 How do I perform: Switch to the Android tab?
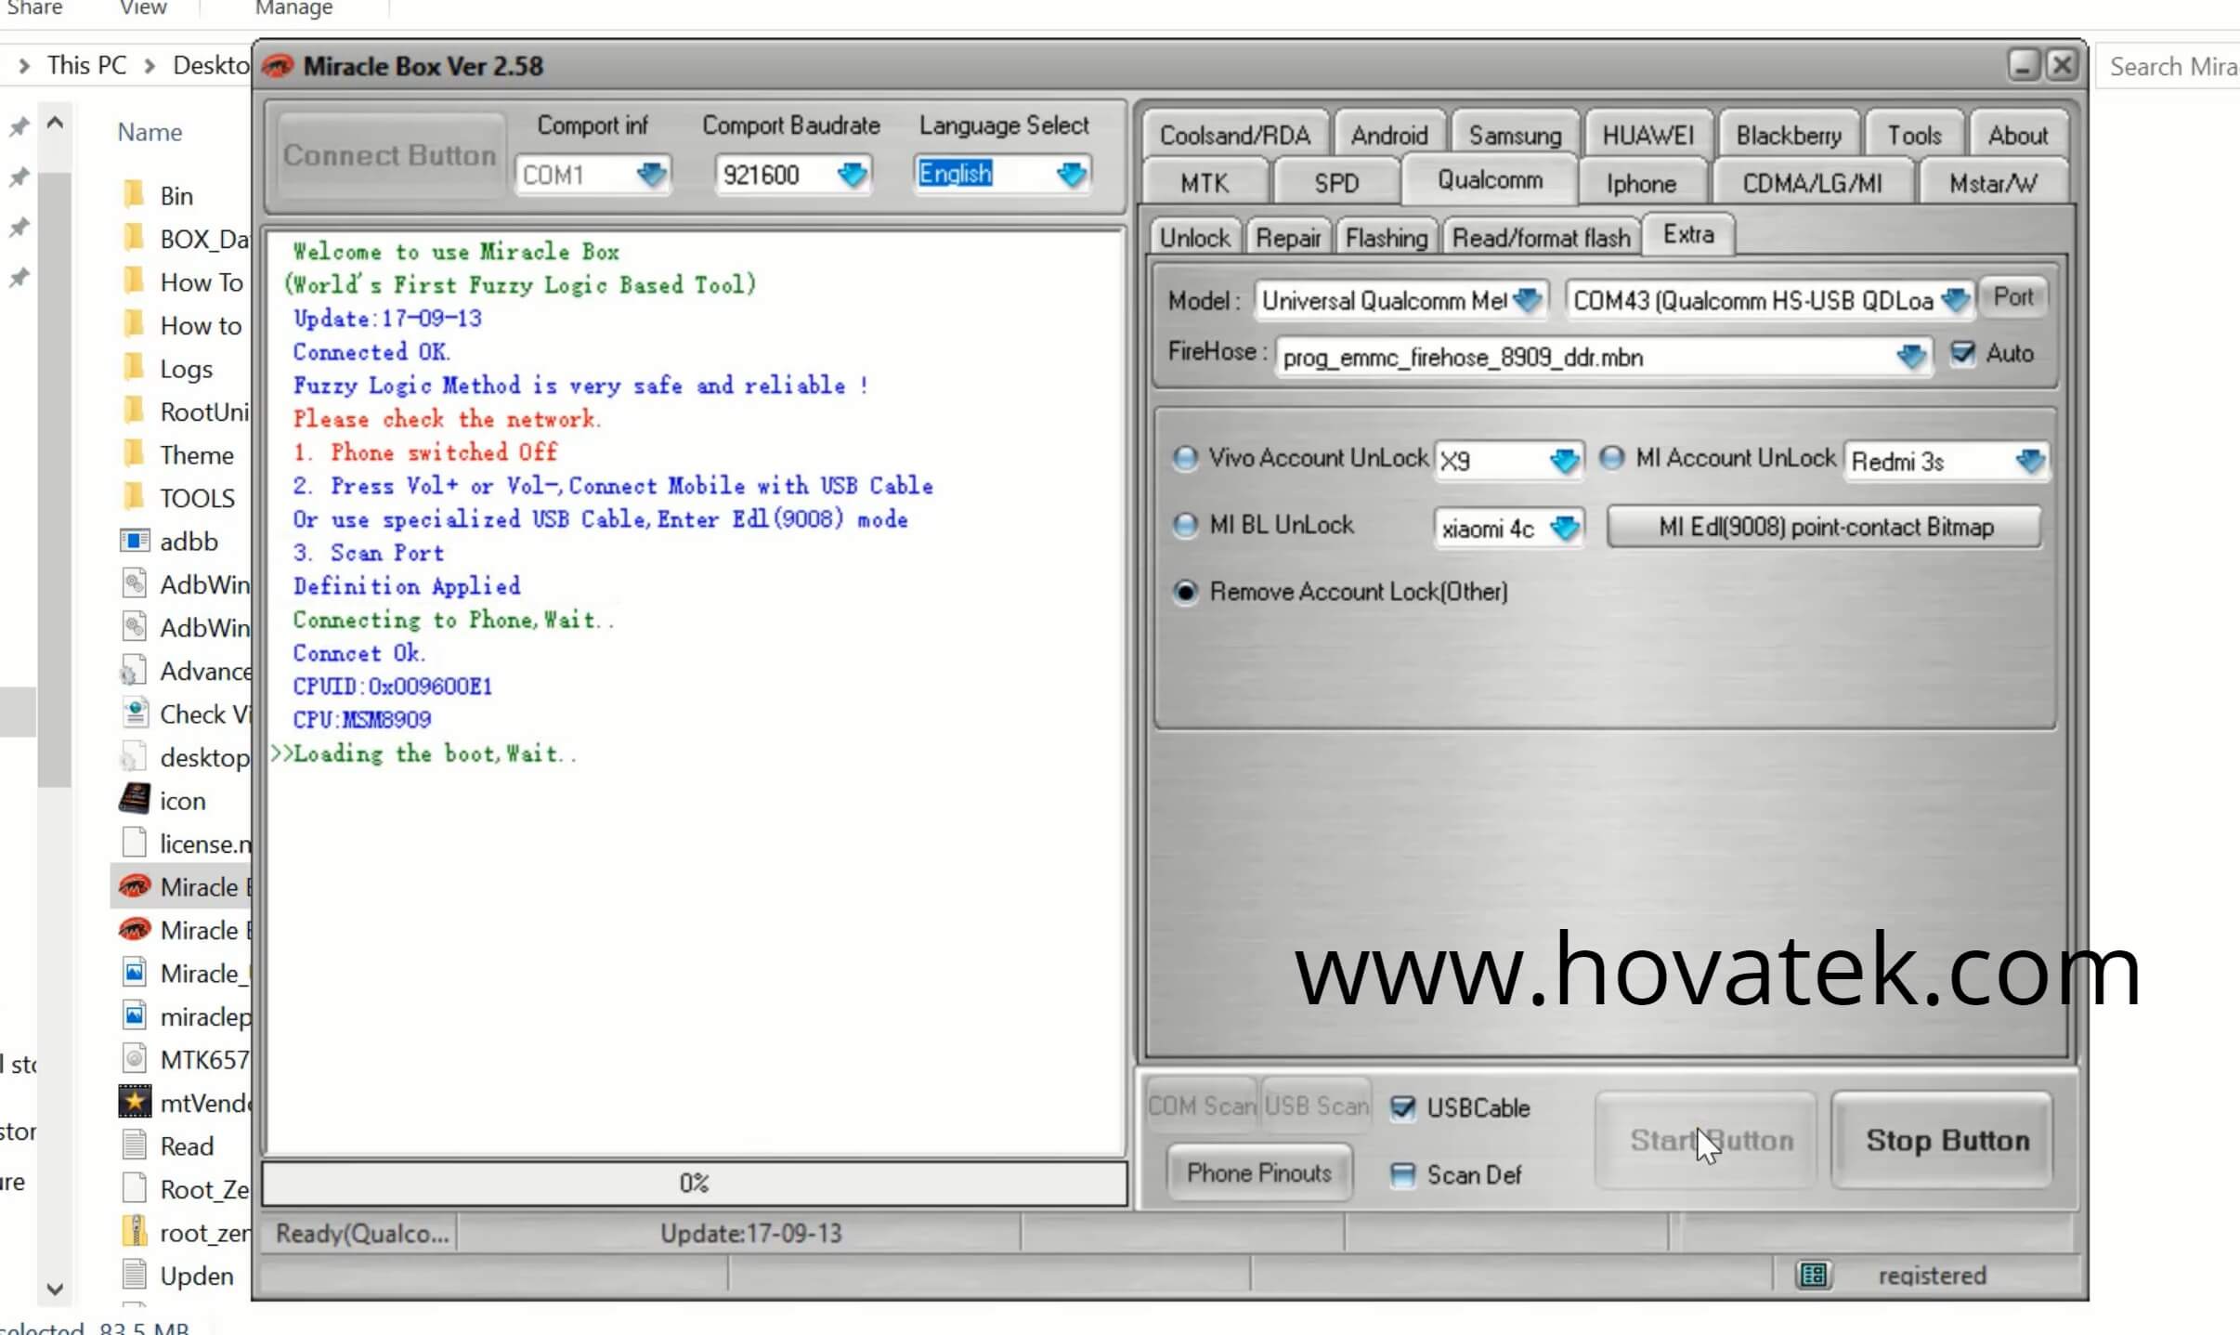pos(1389,136)
